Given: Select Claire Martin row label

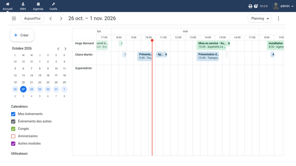Looking at the screenshot, I should click(84, 55).
